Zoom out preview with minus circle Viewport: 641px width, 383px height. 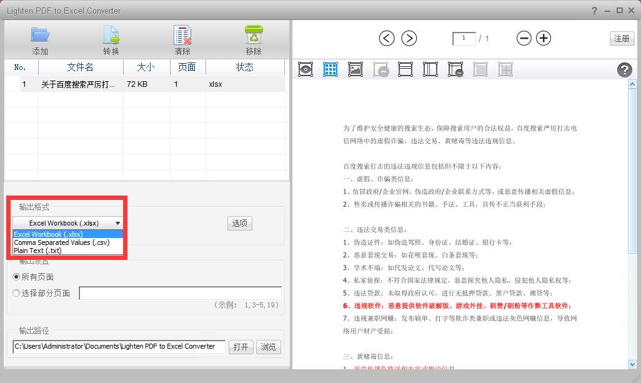pyautogui.click(x=524, y=38)
